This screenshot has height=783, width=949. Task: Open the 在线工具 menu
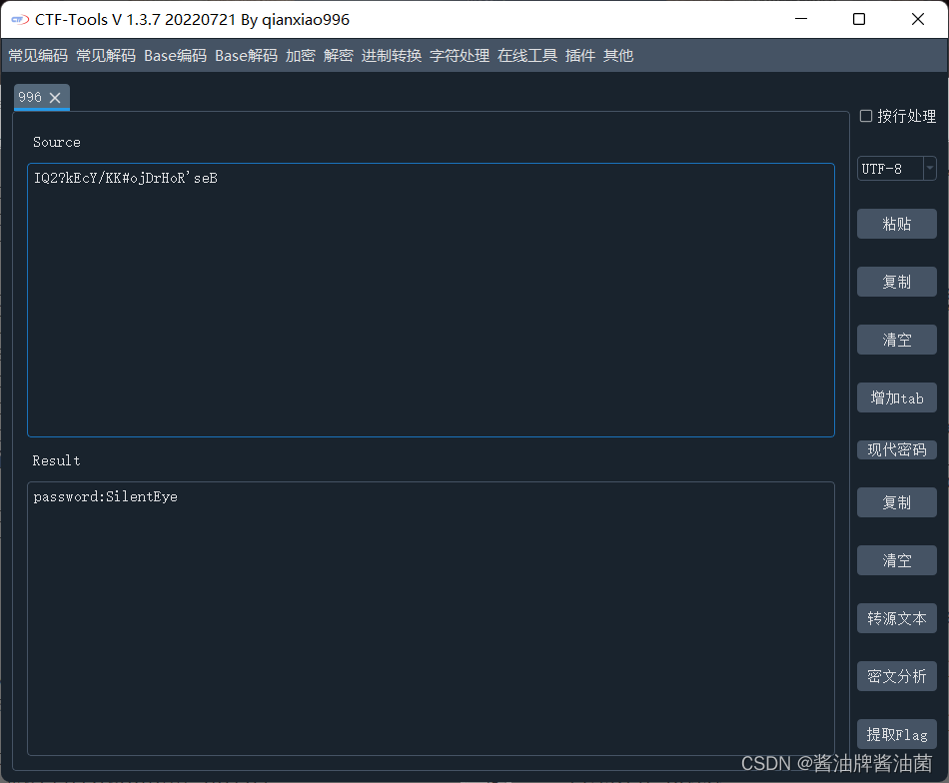[527, 56]
